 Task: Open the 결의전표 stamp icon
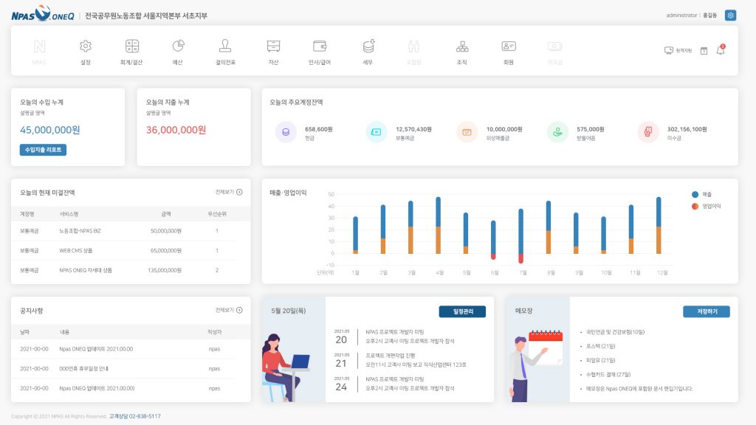[x=225, y=46]
